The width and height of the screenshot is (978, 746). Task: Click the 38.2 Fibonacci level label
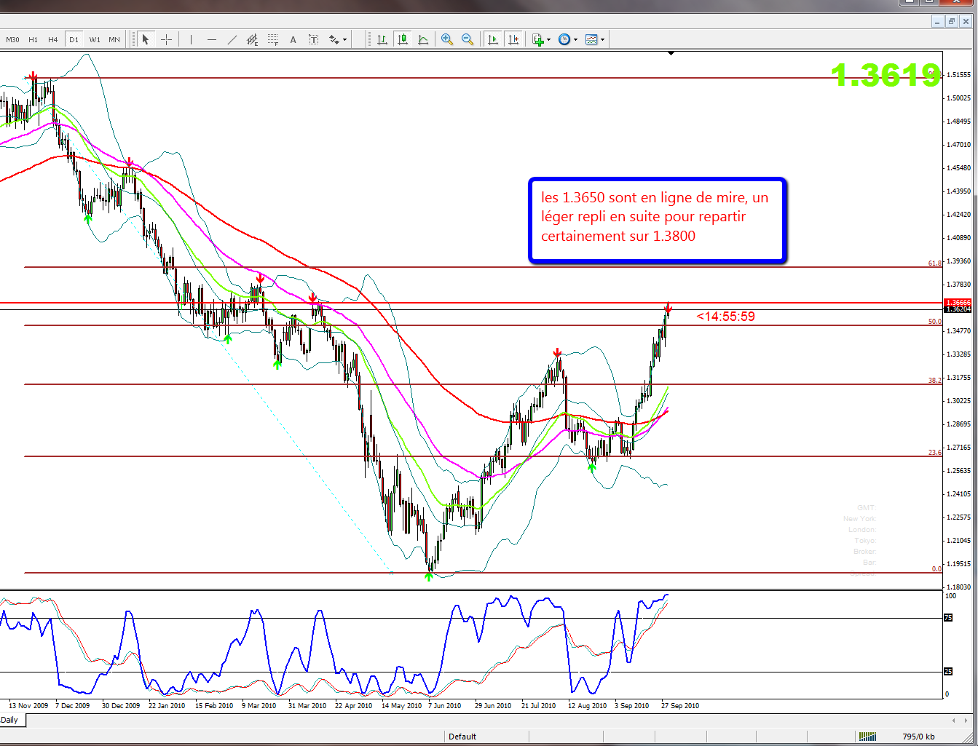coord(935,380)
